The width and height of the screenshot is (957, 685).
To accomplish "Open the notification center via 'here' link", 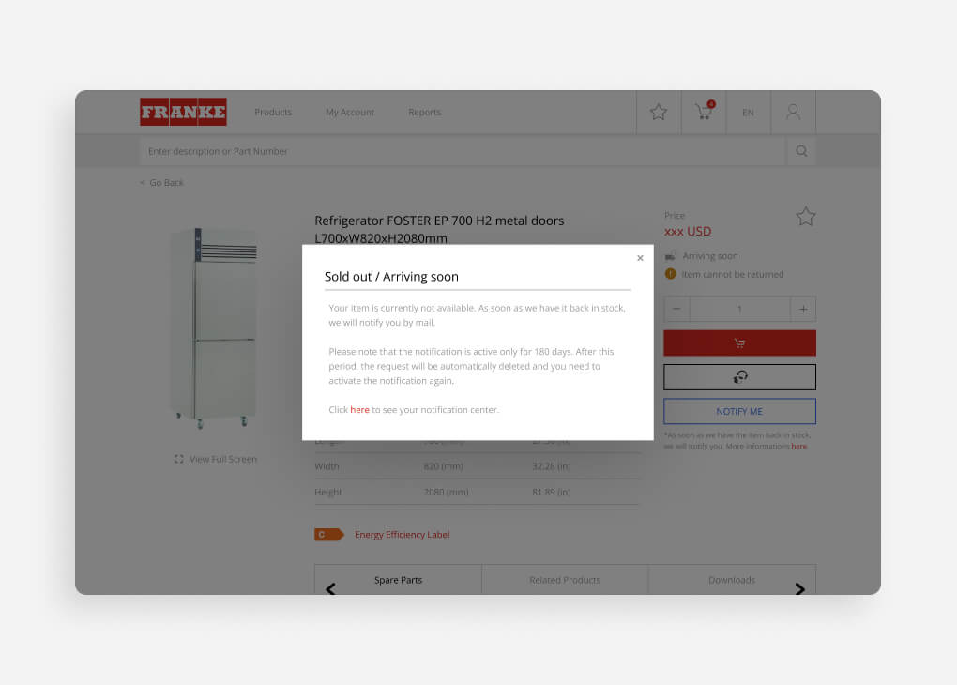I will (x=359, y=410).
